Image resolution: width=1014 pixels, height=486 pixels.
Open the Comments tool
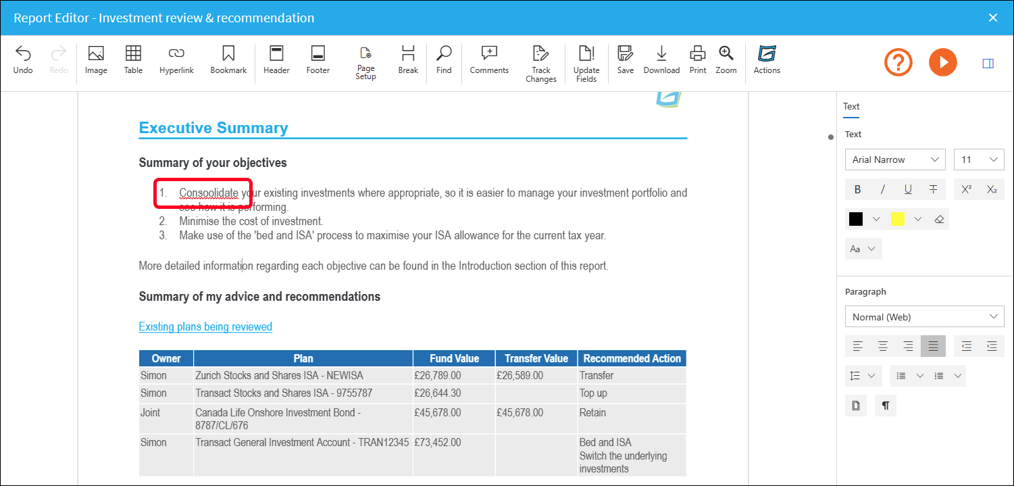pyautogui.click(x=489, y=60)
